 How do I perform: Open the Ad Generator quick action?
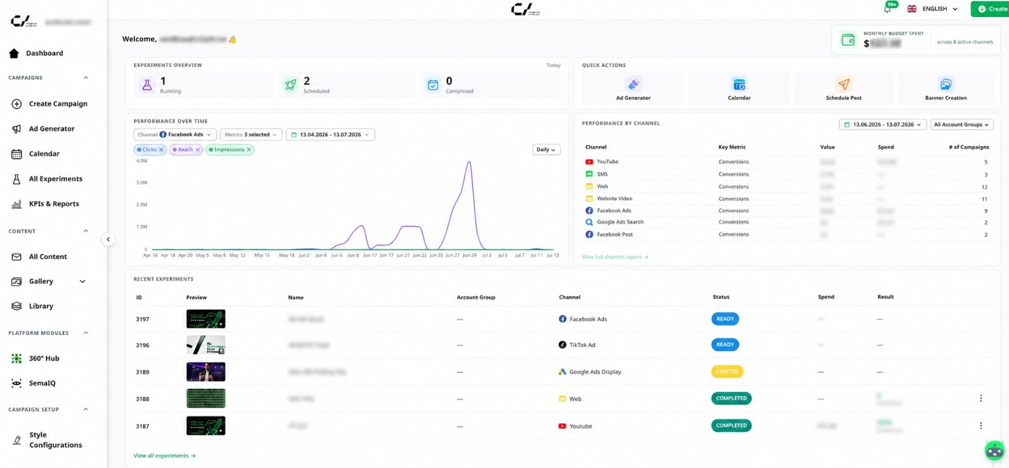pos(633,89)
